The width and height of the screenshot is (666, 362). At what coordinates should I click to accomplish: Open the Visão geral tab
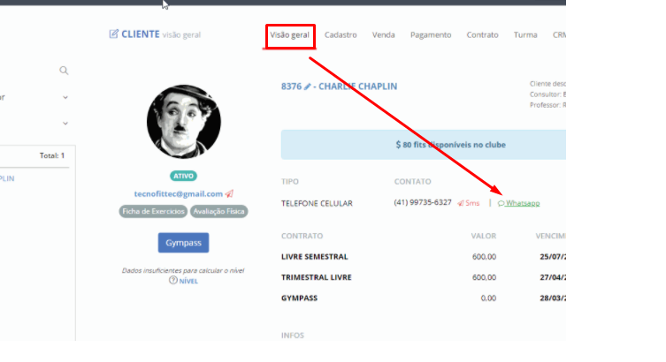pyautogui.click(x=290, y=34)
